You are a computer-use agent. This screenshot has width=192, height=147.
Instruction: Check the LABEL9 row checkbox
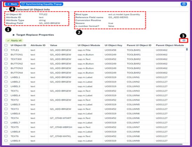coord(6,141)
